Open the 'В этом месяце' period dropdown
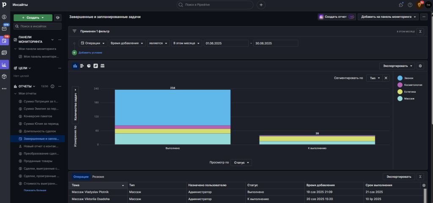This screenshot has height=203, width=433. [186, 43]
